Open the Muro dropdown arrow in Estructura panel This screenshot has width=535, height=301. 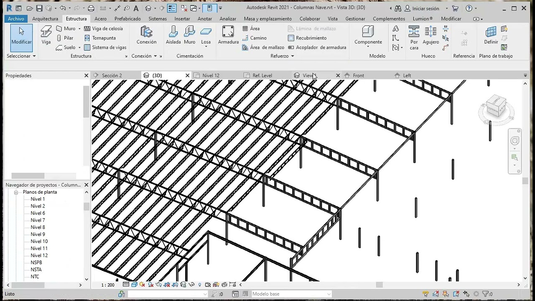(79, 29)
